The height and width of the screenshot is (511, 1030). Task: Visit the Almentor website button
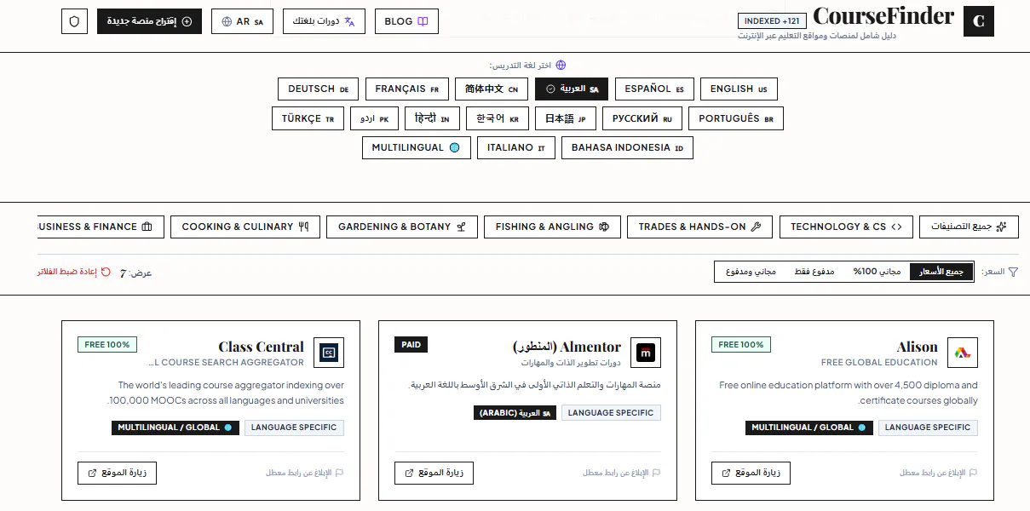pos(434,473)
